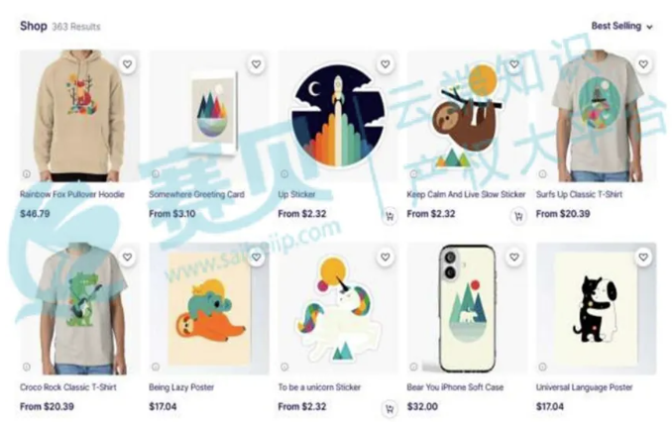Click the Shop heading
This screenshot has width=672, height=422.
[34, 26]
